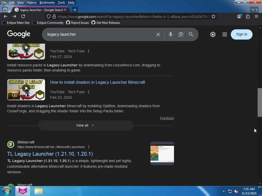Click the 9Minecraft site favicon
The height and width of the screenshot is (196, 262).
coord(11,144)
